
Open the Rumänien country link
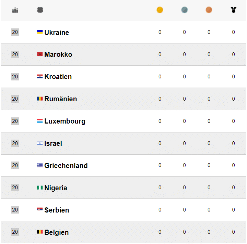[60, 99]
